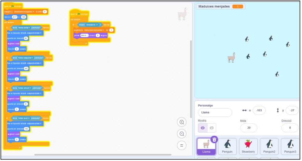The image size is (302, 161).
Task: Hide the sprite with the crossed-eye button
Action: click(212, 128)
